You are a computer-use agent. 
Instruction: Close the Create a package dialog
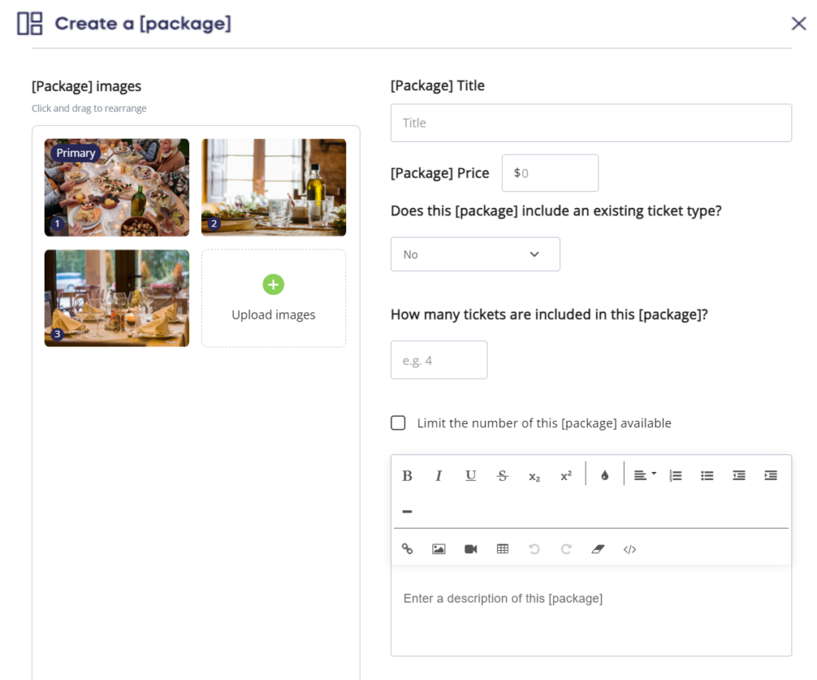click(798, 23)
